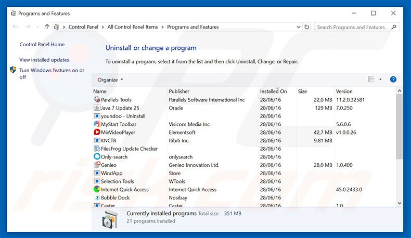Click the Only-search circular icon
The image size is (411, 238).
[97, 157]
